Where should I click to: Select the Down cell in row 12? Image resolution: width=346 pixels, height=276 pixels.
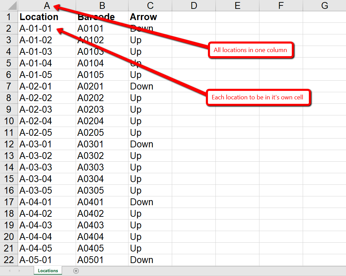pos(150,144)
